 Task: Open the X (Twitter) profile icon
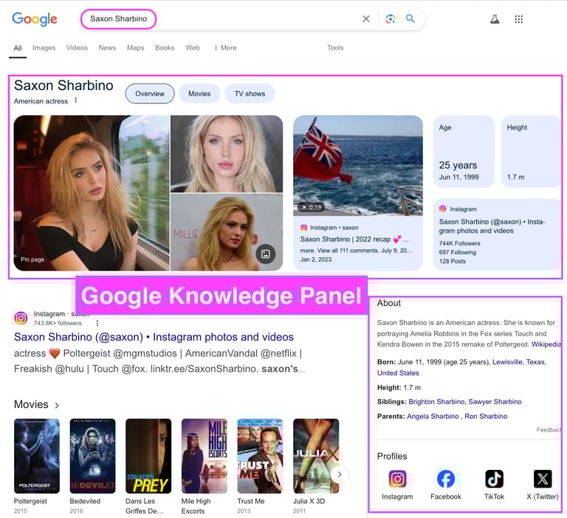click(x=543, y=479)
